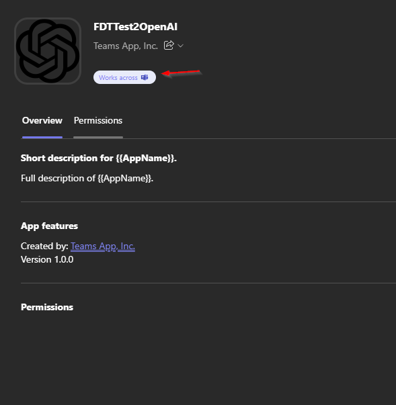Screen dimensions: 396x405
Task: Click the Full description of AppName text
Action: click(87, 178)
